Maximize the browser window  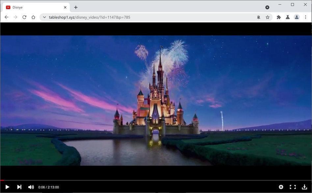coord(292,4)
